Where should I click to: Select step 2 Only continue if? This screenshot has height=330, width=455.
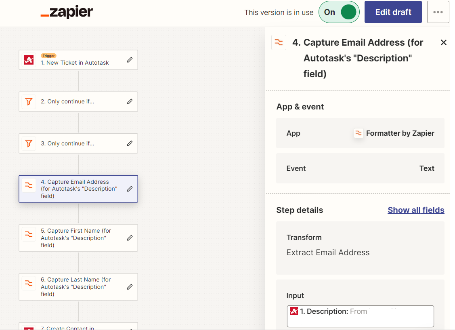pos(78,101)
